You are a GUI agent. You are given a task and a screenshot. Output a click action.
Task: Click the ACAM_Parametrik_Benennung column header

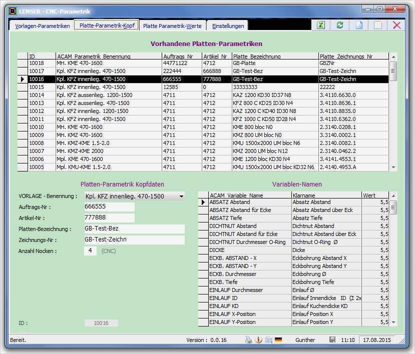[x=109, y=56]
